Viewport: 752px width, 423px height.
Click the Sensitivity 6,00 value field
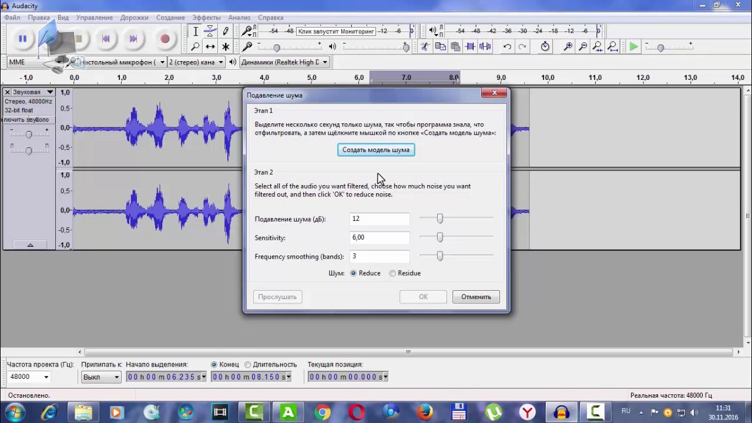(x=380, y=237)
